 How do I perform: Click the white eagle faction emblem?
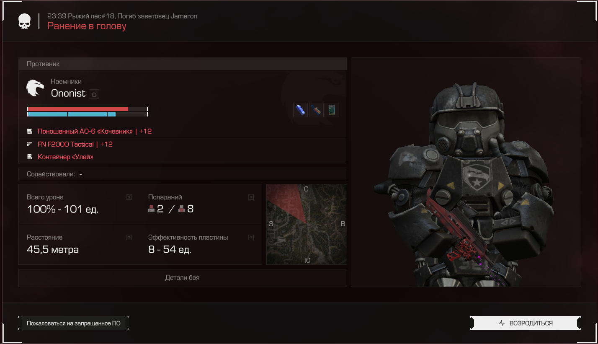(x=35, y=88)
